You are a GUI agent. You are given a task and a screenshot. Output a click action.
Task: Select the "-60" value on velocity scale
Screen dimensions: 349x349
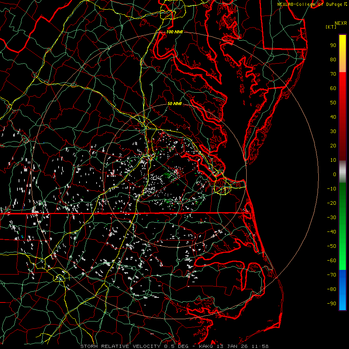point(332,261)
